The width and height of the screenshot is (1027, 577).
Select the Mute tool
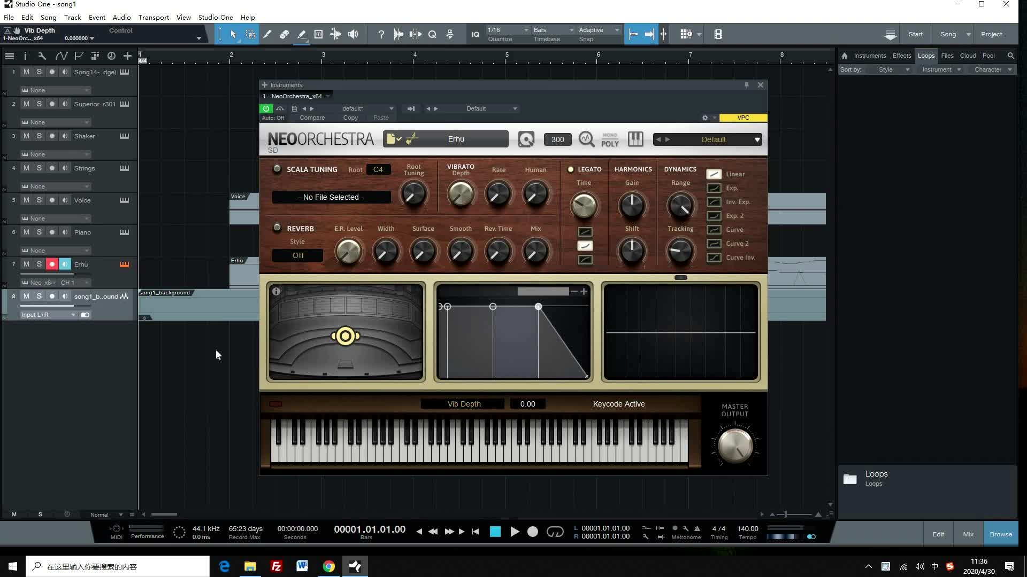tap(318, 34)
